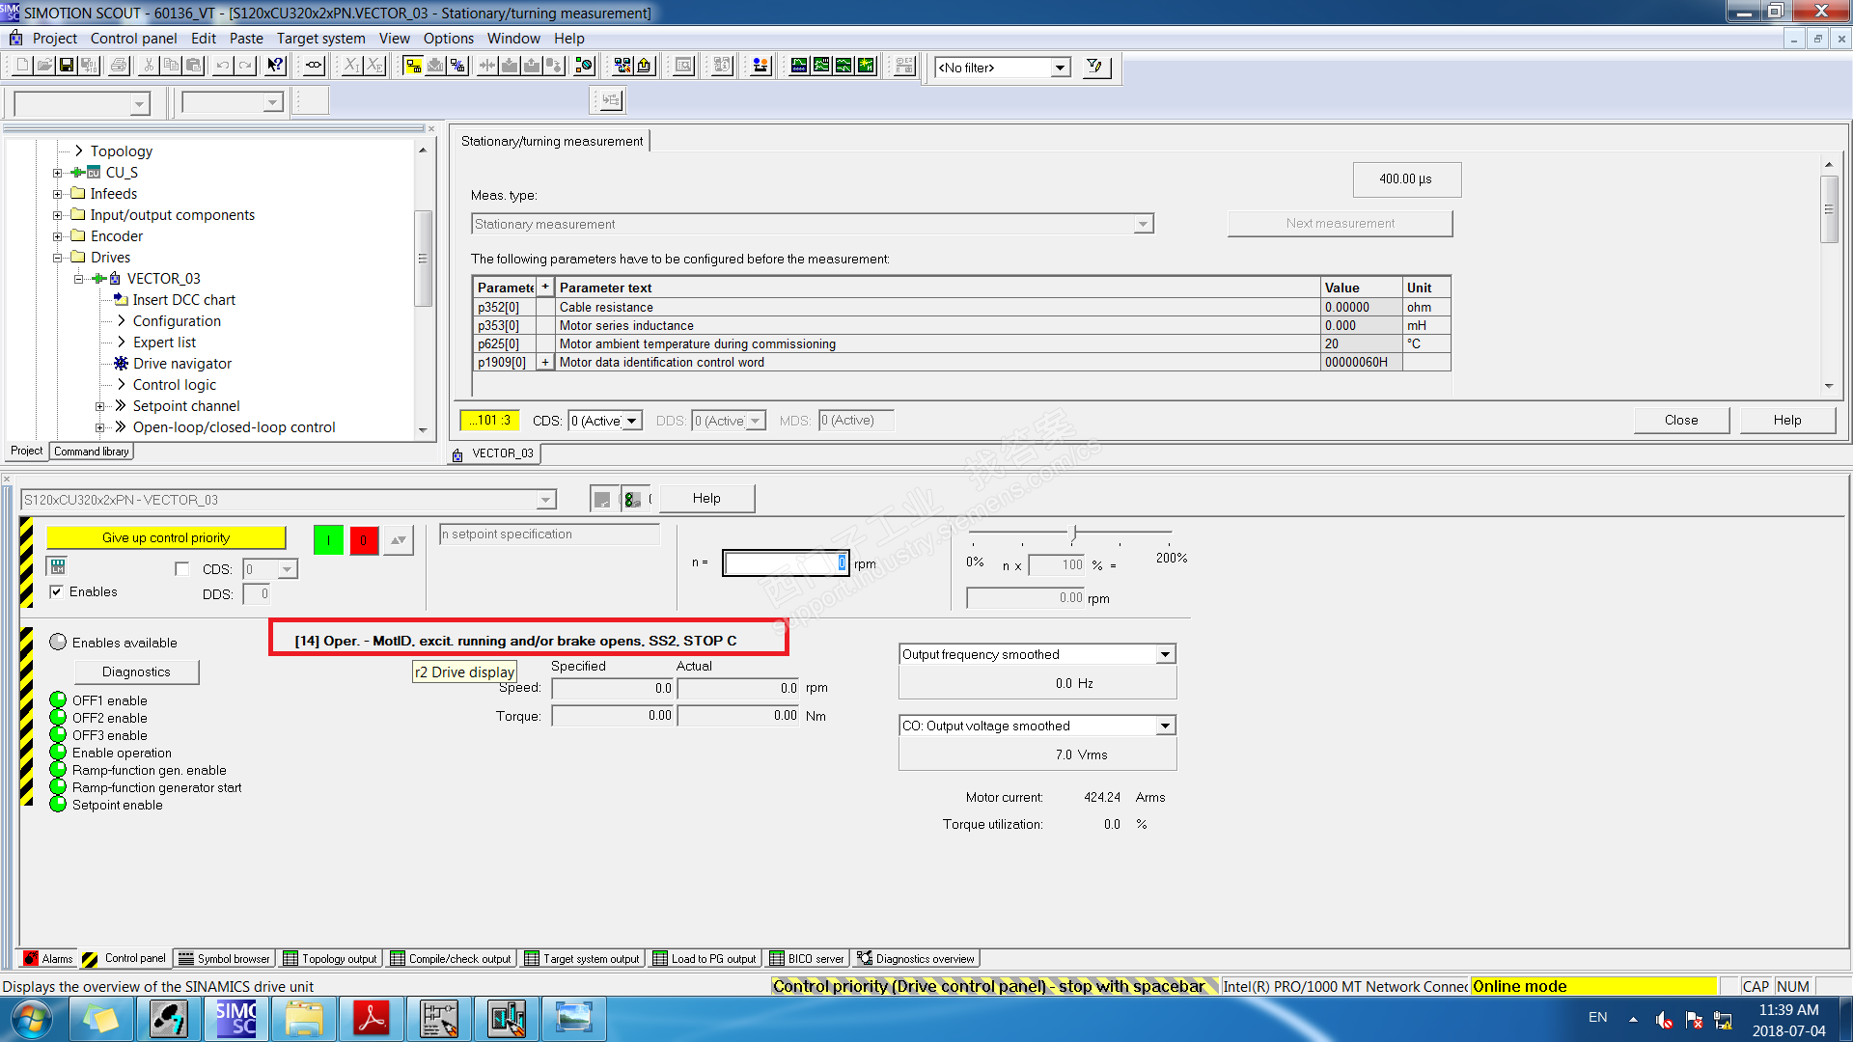Open Output frequency smoothed dropdown

pyautogui.click(x=1165, y=654)
